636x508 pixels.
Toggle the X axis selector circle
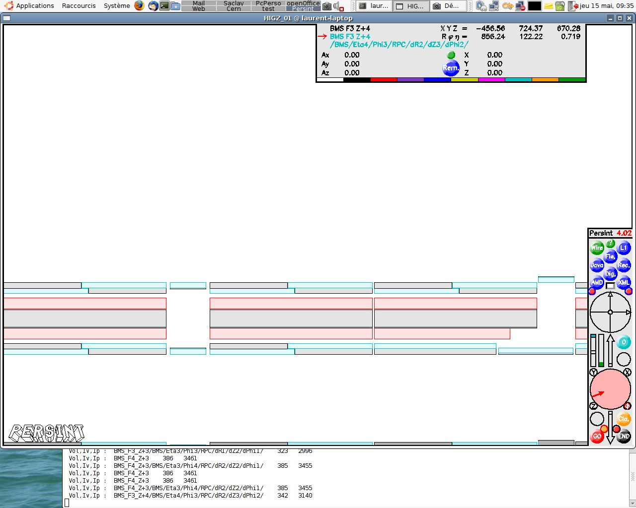628,372
